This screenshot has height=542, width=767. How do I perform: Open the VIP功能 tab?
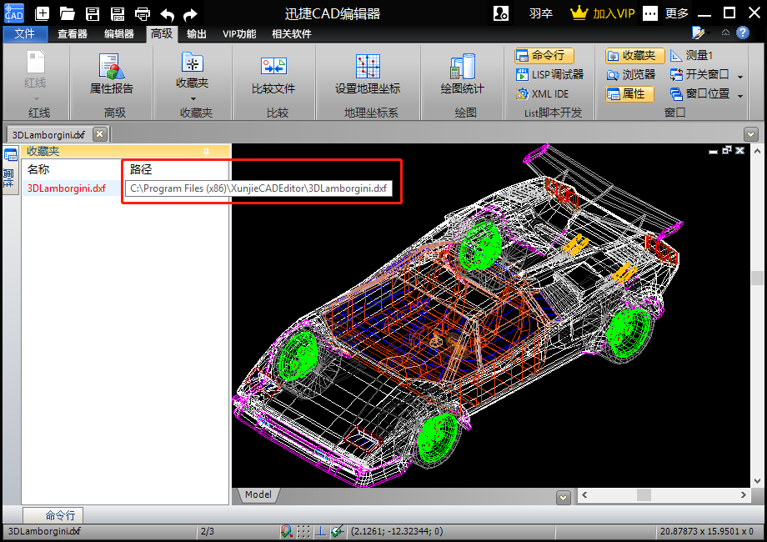[239, 33]
